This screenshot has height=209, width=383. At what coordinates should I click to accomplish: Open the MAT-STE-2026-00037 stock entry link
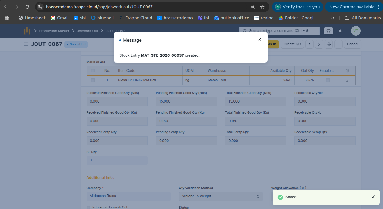click(x=162, y=55)
